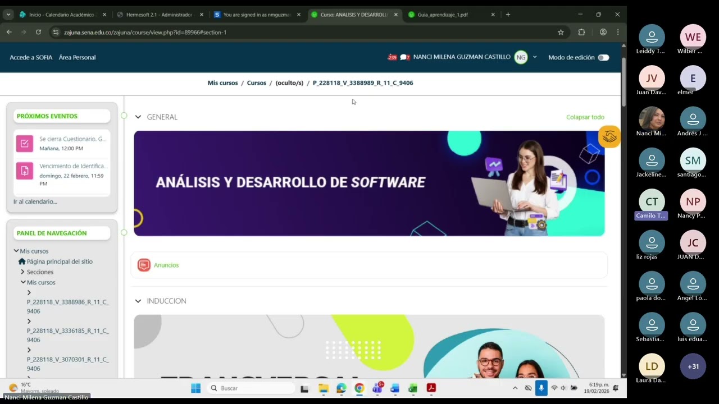719x404 pixels.
Task: Open the Chrome profile icon
Action: pyautogui.click(x=603, y=32)
